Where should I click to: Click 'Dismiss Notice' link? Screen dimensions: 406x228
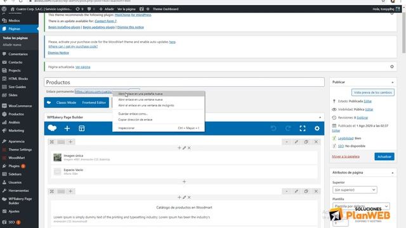click(x=58, y=53)
